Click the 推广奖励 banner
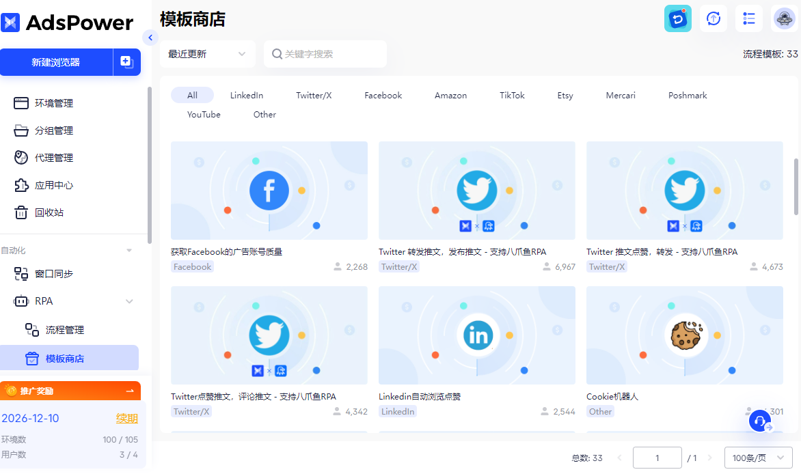The image size is (801, 474). click(70, 391)
